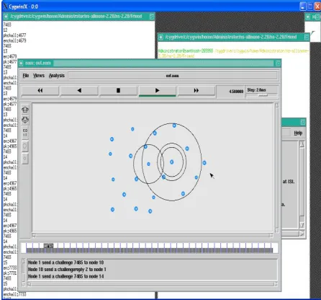Screen dimensions: 321x300
Task: Click the edit view icon in left toolbar
Action: coord(25,132)
